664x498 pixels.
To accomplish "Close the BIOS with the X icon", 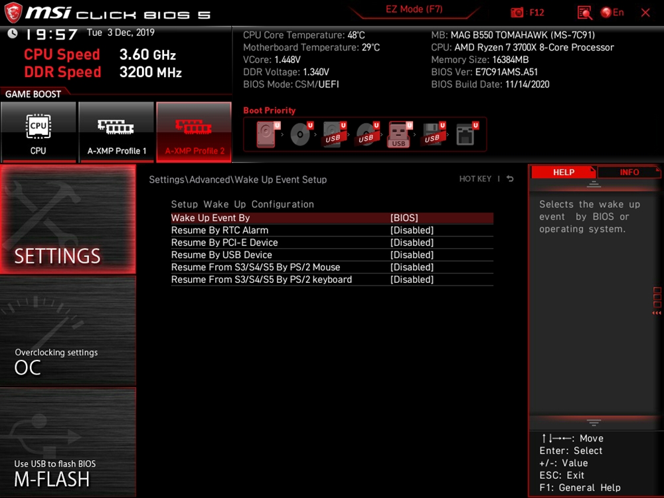I will pyautogui.click(x=645, y=13).
